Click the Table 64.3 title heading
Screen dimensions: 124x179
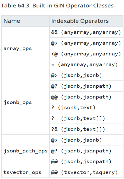point(57,6)
